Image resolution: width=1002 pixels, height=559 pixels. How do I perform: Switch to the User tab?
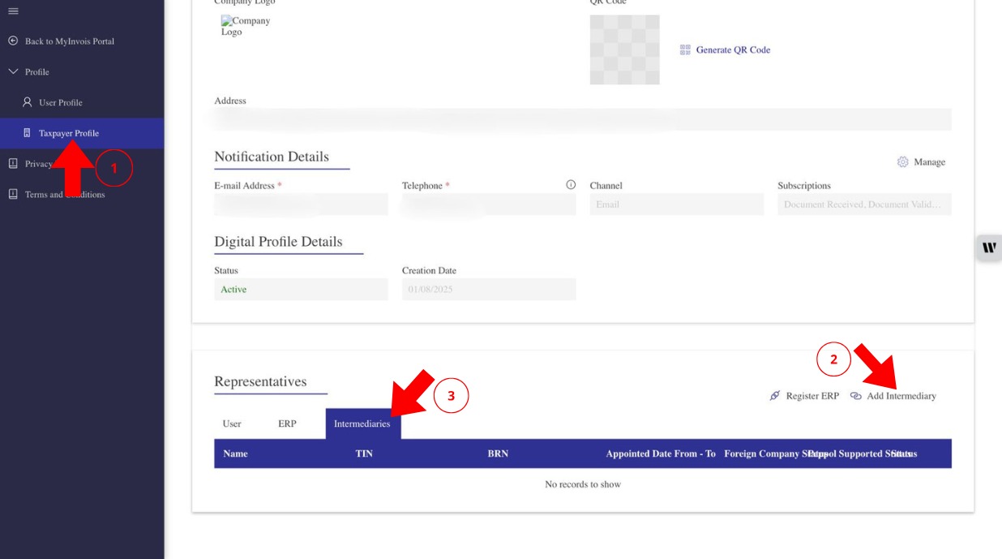(232, 424)
